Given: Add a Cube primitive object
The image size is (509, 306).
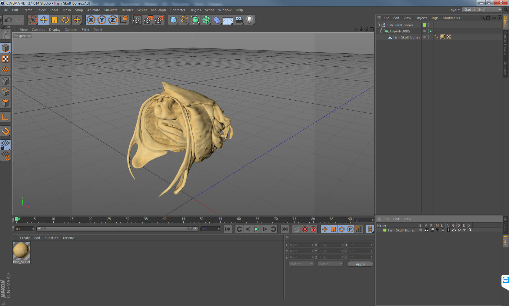Looking at the screenshot, I should tap(173, 20).
